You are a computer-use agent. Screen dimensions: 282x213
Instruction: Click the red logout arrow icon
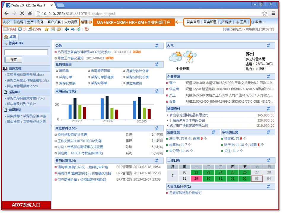point(87,29)
